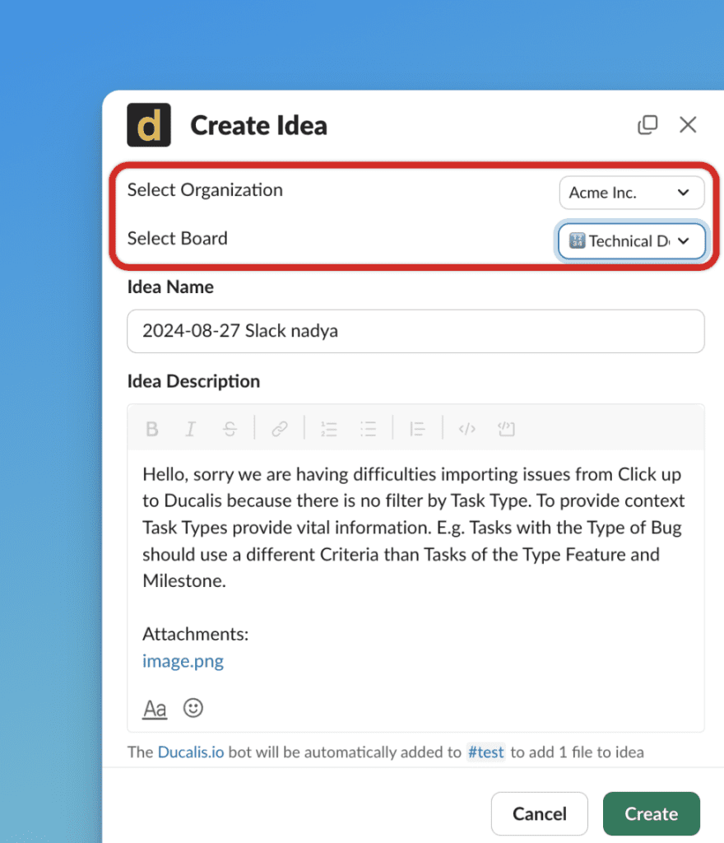Click the Bold formatting icon

point(152,429)
